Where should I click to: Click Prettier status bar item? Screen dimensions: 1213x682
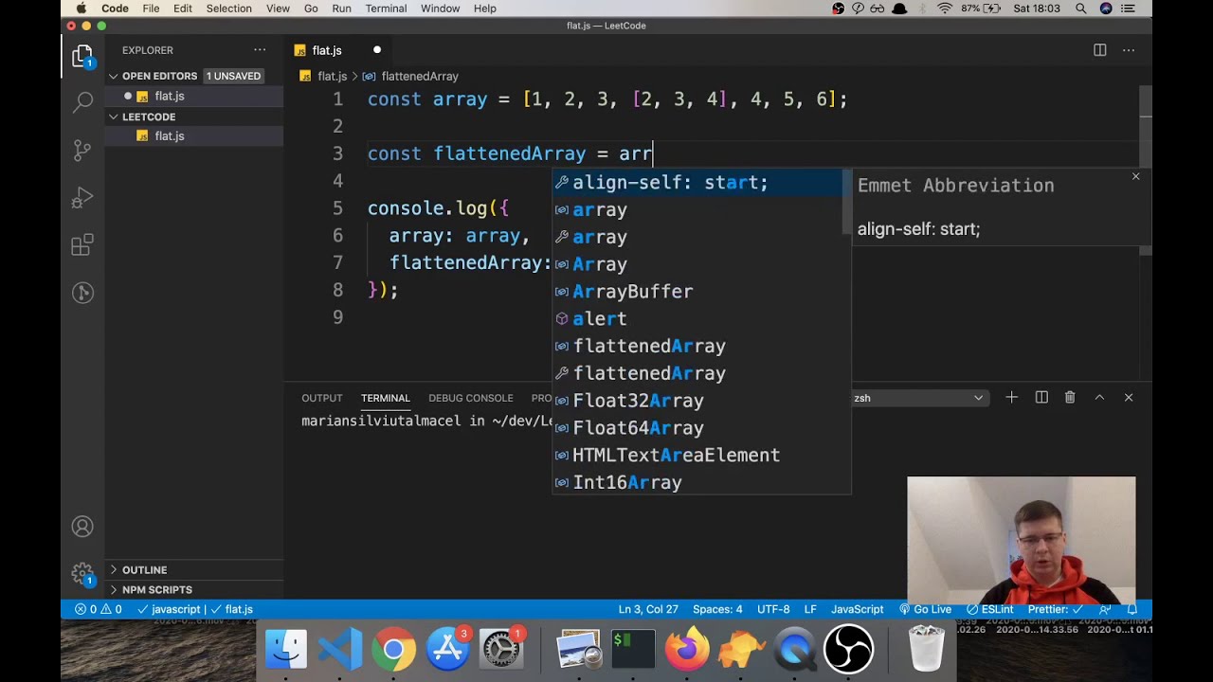[x=1055, y=609]
